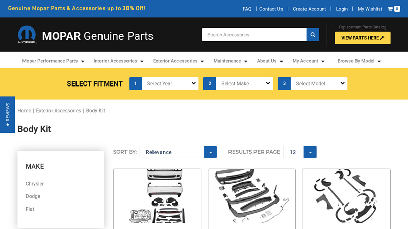Click the Home breadcrumb link

(24, 111)
